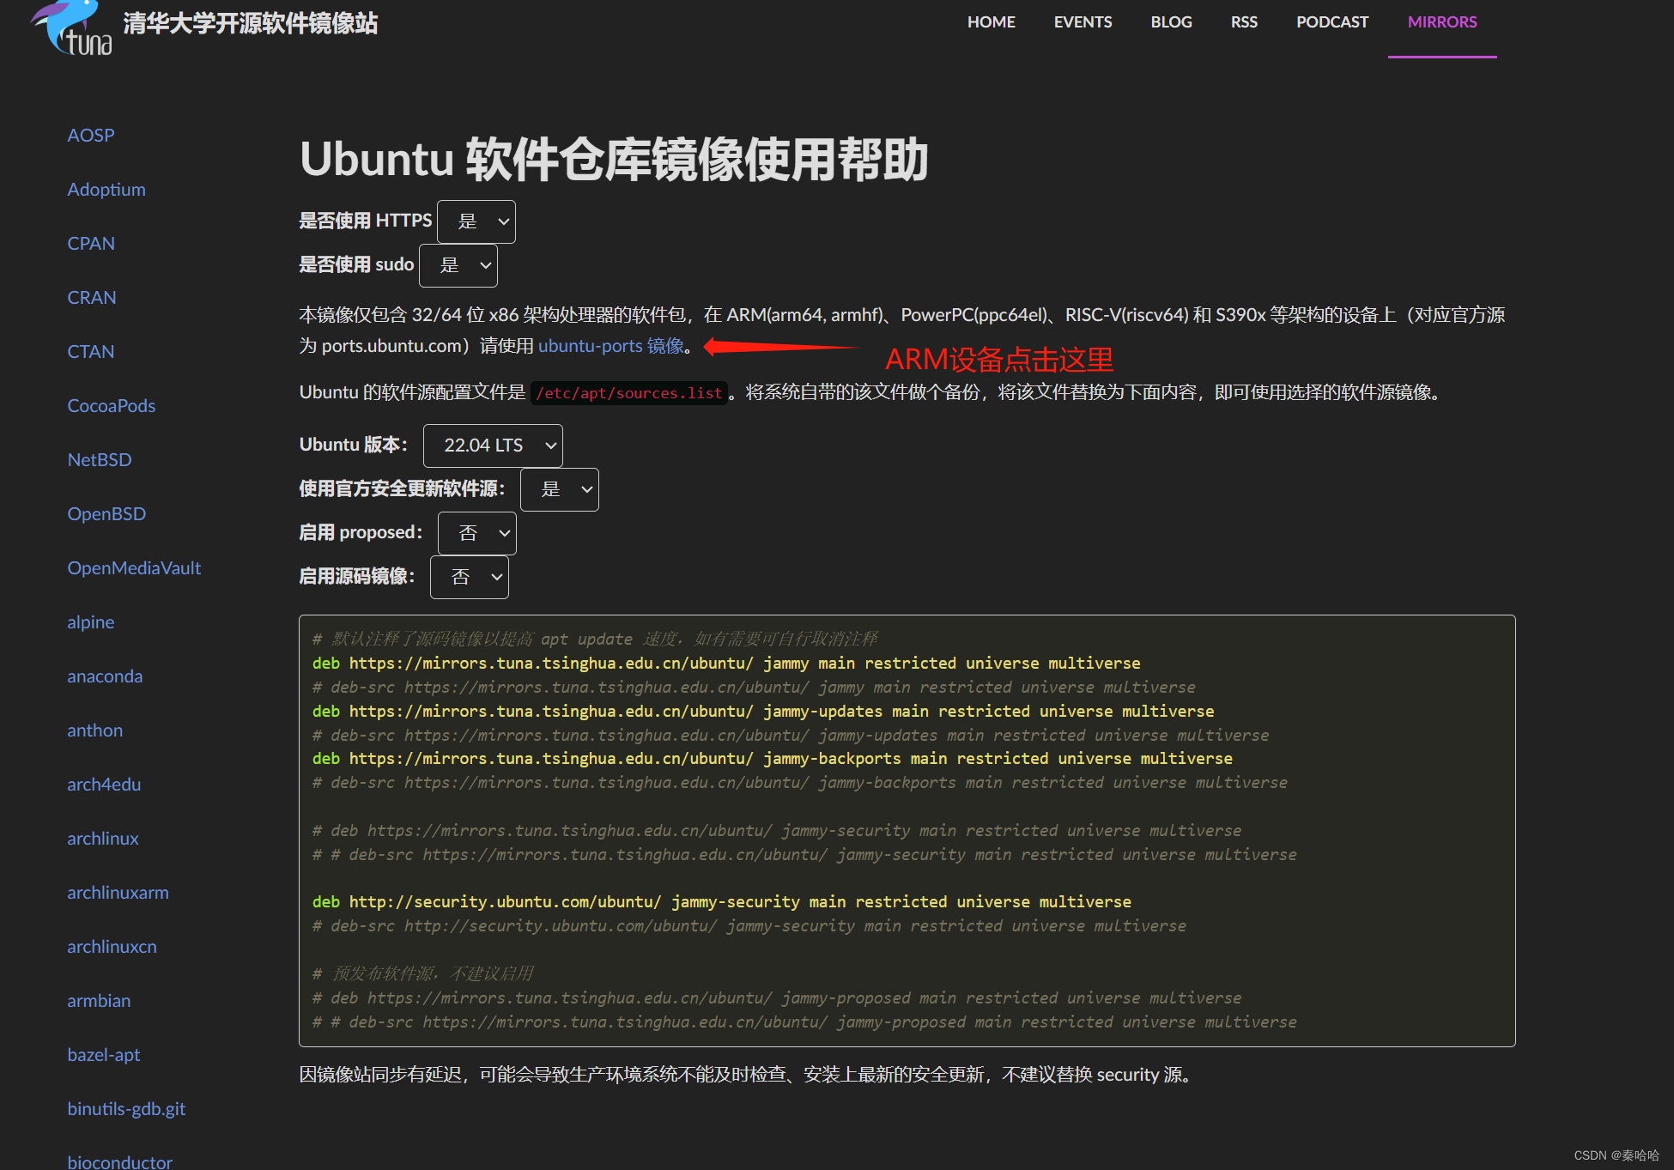Select the RSS nav item

point(1244,22)
